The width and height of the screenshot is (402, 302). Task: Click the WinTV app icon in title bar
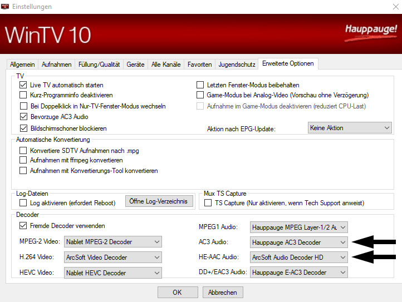click(x=6, y=7)
